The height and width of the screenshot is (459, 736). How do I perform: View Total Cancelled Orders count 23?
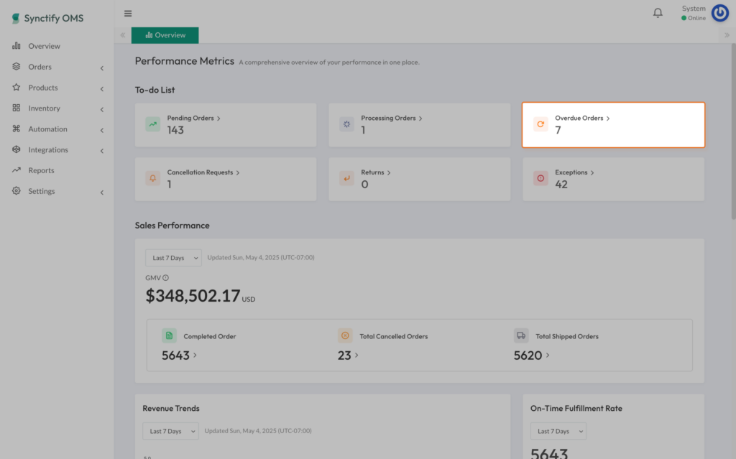(348, 356)
